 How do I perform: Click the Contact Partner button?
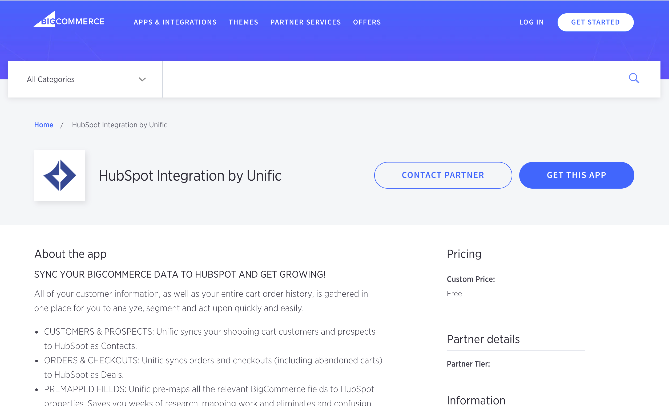443,175
